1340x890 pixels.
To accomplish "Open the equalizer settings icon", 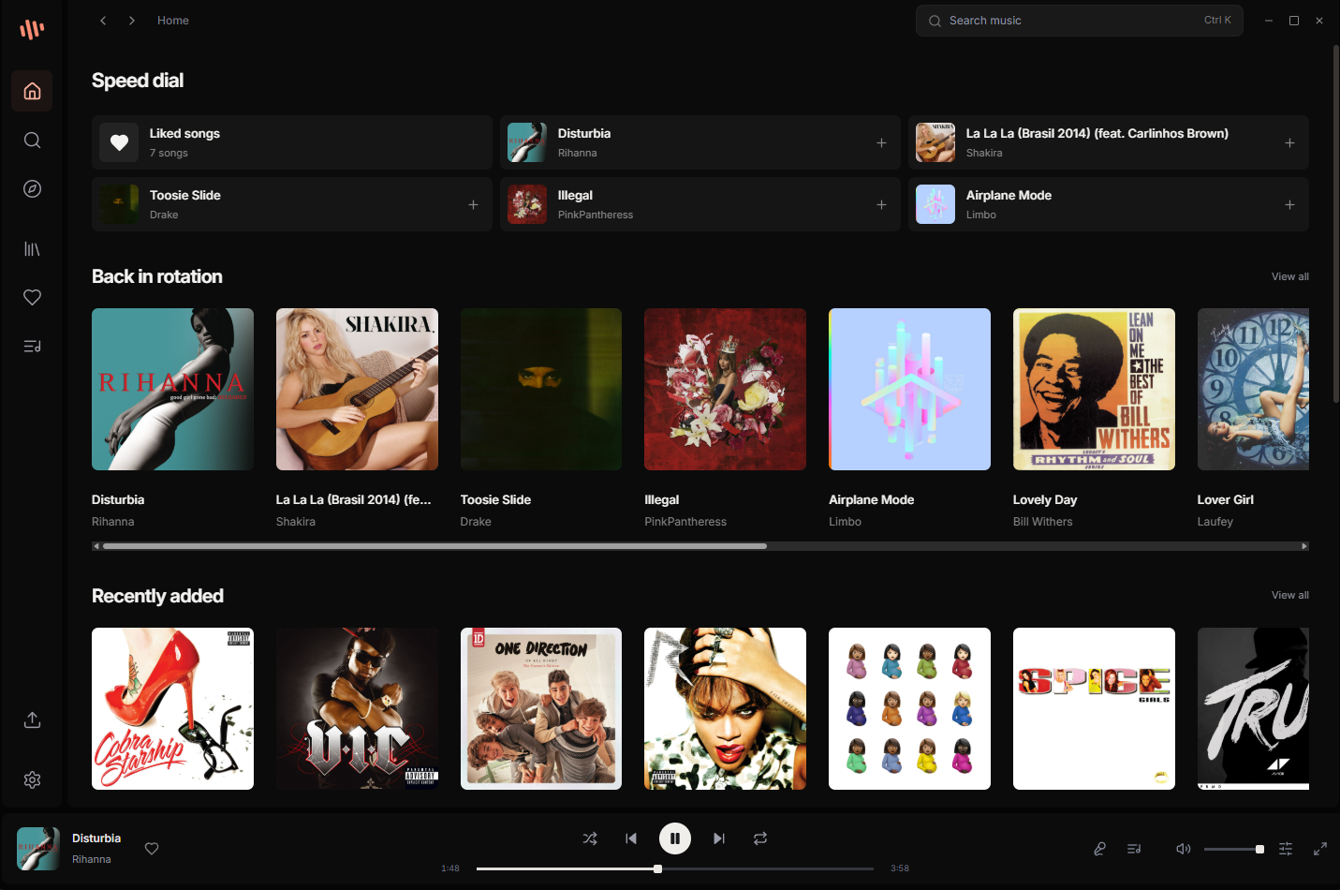I will click(1286, 849).
